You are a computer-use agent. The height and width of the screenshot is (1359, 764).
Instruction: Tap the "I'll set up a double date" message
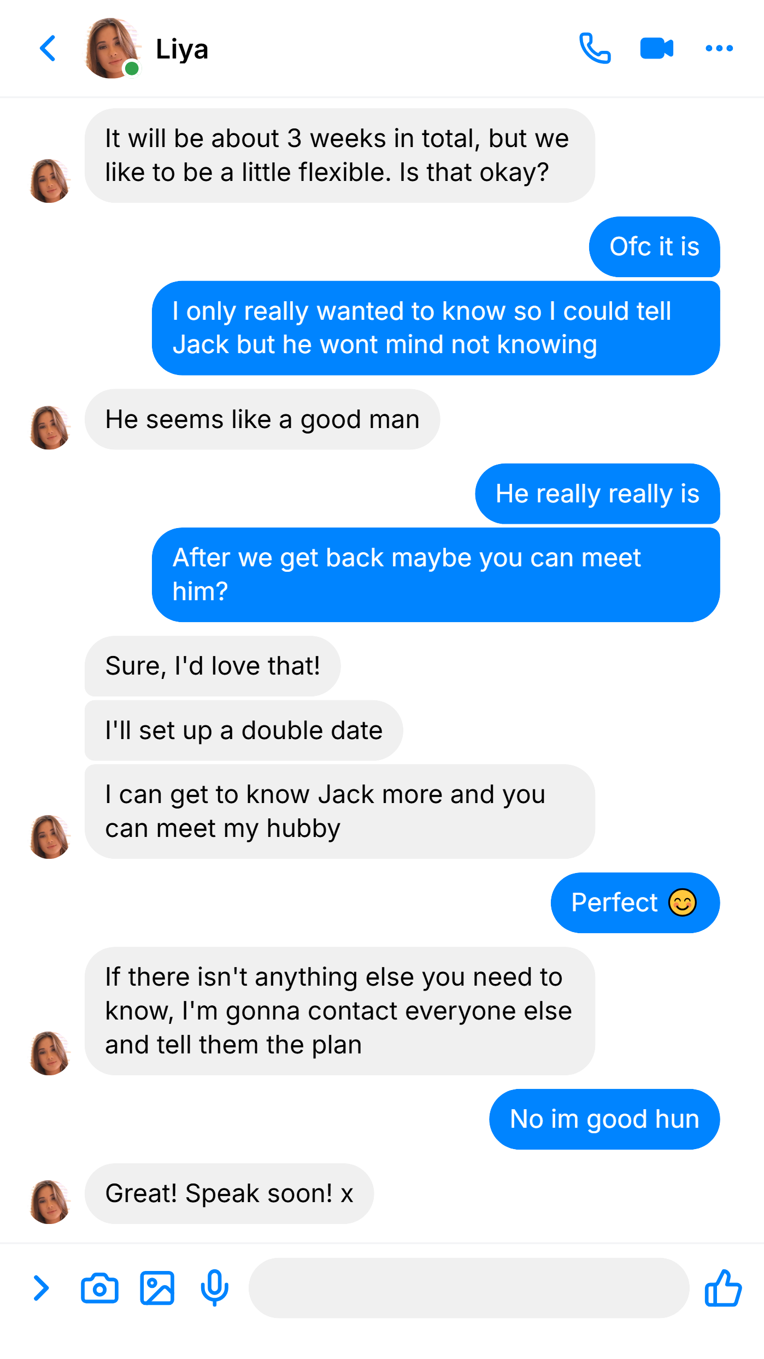[x=244, y=730]
